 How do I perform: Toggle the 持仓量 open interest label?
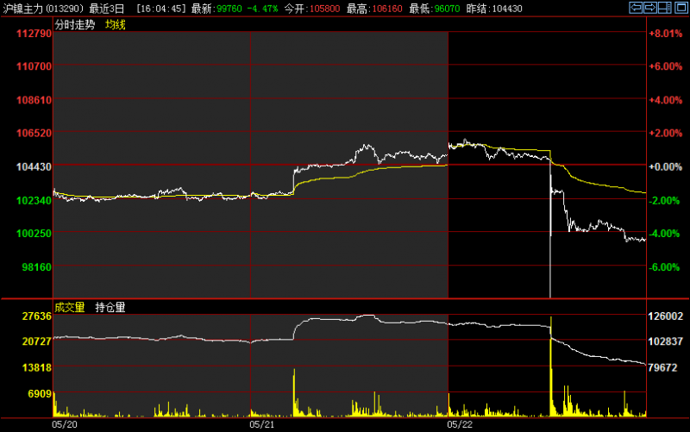pos(110,307)
